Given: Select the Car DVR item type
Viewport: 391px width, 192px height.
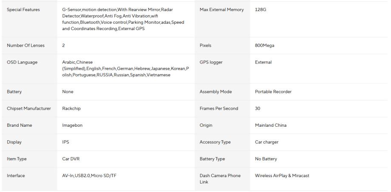Looking at the screenshot, I should pyautogui.click(x=71, y=159).
